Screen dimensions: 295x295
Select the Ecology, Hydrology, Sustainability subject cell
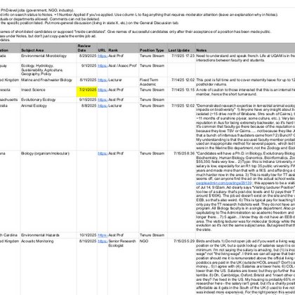(48, 70)
